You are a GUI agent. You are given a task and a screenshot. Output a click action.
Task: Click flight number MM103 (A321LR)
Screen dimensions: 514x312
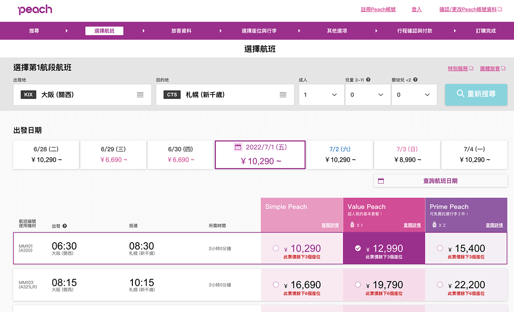[x=28, y=285]
